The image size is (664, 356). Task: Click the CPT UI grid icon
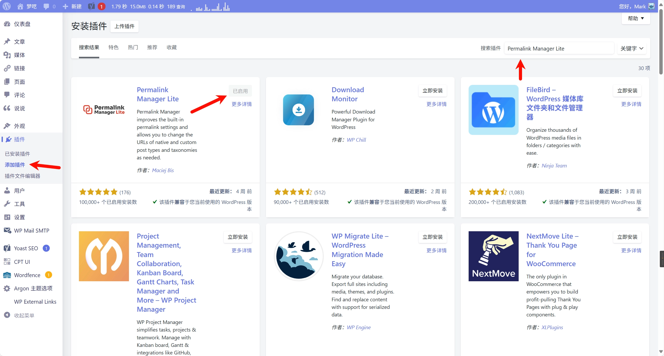coord(7,262)
